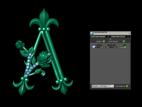
Task: Click the round diamond gem thumbnail
Action: pyautogui.click(x=93, y=46)
